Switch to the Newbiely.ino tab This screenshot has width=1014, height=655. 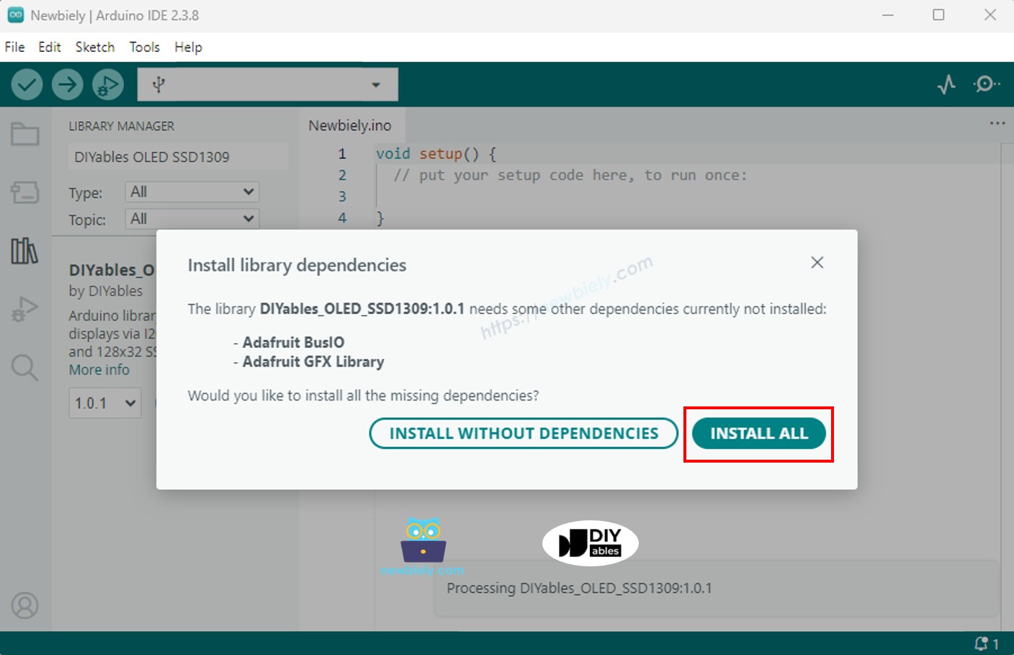(351, 124)
